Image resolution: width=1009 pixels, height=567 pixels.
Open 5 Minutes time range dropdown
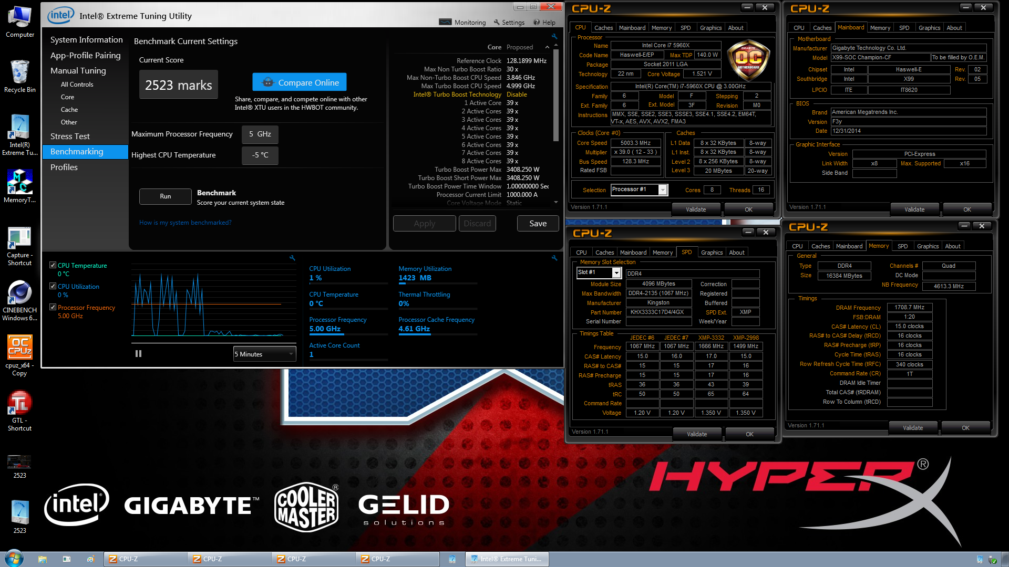tap(264, 354)
